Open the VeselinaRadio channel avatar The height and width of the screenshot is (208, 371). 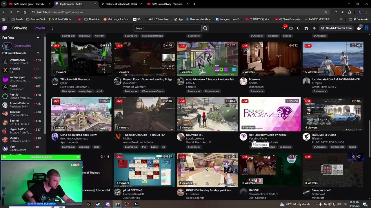[x=243, y=137]
